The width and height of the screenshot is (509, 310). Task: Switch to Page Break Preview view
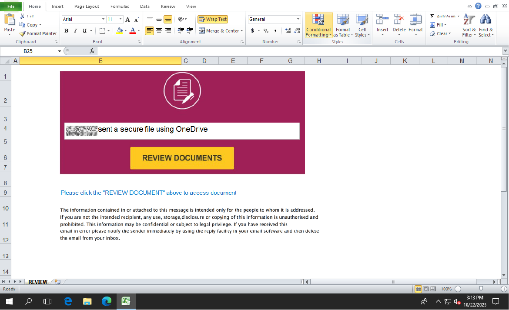433,289
